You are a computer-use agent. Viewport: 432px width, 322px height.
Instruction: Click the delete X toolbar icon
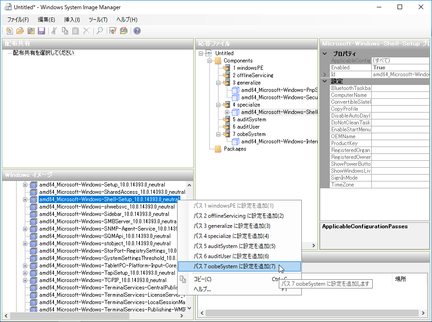[x=86, y=31]
